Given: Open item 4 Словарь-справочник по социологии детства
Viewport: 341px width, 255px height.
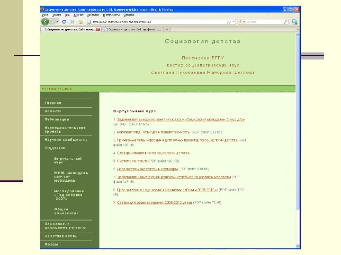Looking at the screenshot, I should tap(153, 153).
